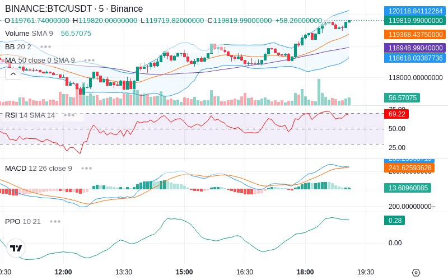Open more options for PPO 10 21

[55, 221]
